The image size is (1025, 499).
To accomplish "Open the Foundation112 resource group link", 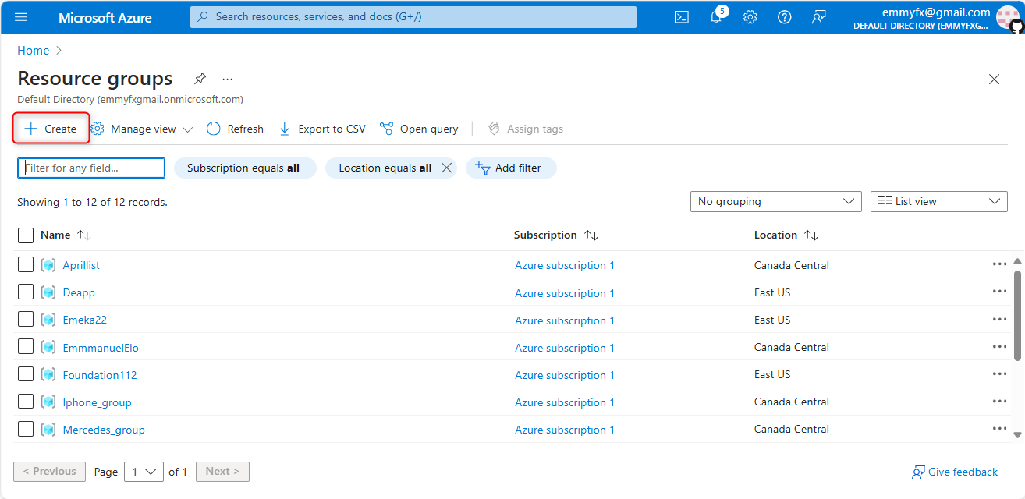I will coord(100,375).
